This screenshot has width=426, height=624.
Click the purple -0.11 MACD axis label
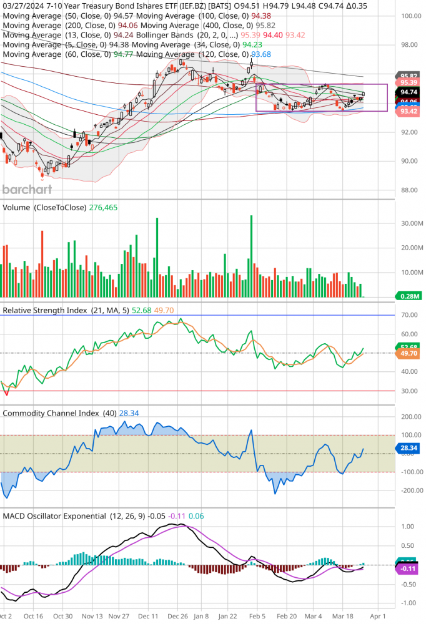409,568
